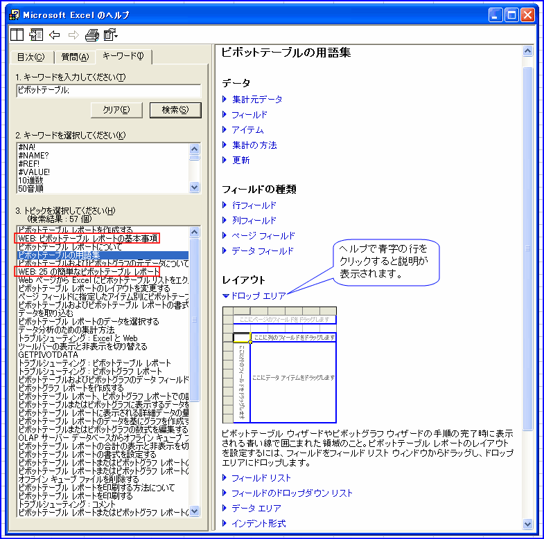Open topic ピボットテーブル レポートのデータを選択する

coord(89,322)
